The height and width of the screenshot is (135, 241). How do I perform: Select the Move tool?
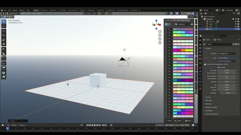point(4,31)
